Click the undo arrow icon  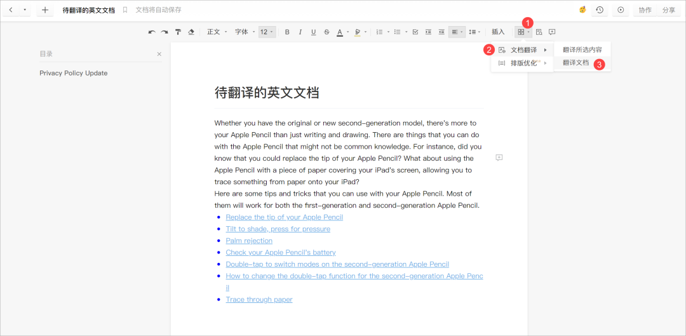pyautogui.click(x=151, y=32)
